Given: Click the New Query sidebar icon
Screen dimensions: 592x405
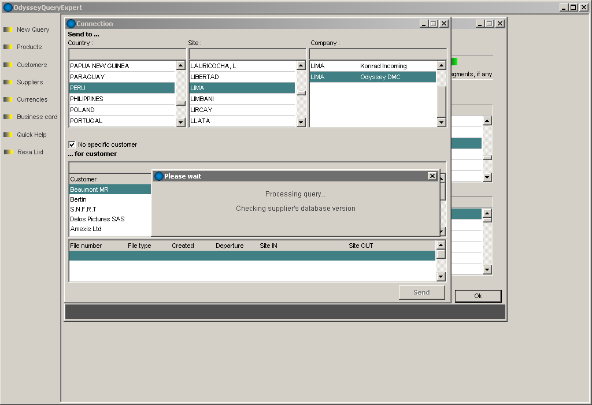Looking at the screenshot, I should (x=8, y=29).
